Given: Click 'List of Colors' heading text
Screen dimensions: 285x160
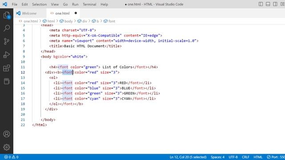Looking at the screenshot, I should 117,67.
